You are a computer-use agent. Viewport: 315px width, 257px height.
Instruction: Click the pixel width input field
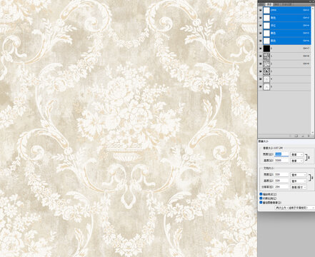click(281, 154)
